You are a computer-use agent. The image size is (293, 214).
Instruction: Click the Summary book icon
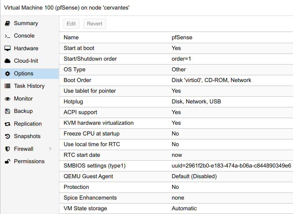(7, 23)
